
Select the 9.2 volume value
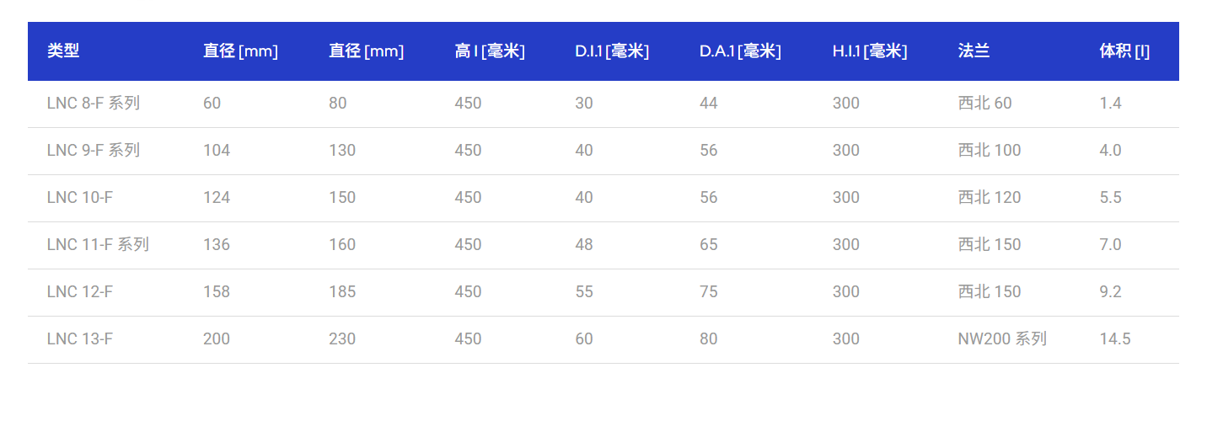(1111, 292)
